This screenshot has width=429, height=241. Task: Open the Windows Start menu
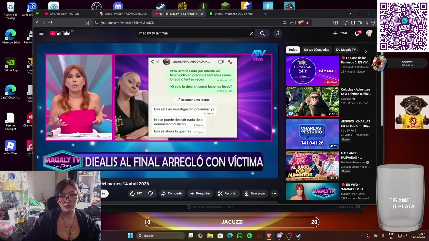(x=130, y=236)
